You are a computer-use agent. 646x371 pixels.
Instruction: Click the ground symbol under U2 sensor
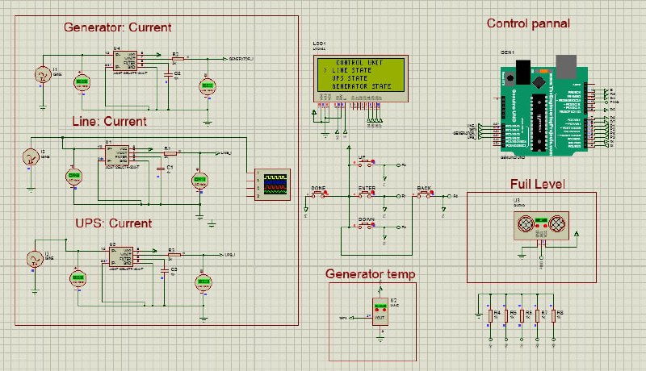380,340
